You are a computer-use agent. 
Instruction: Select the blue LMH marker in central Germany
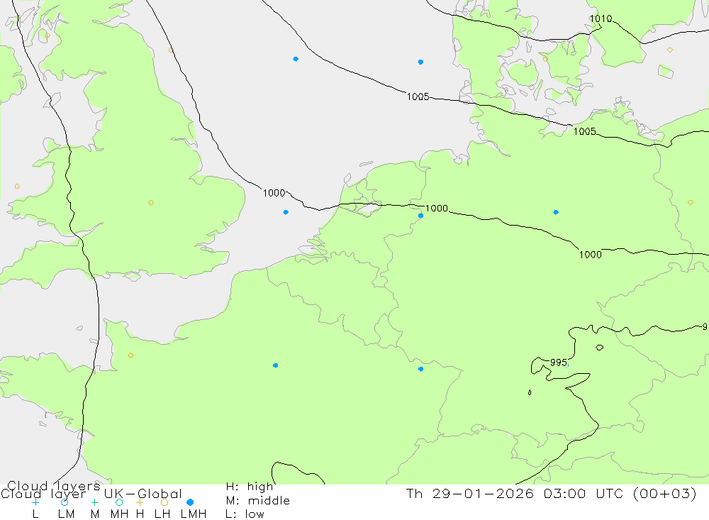(x=556, y=212)
